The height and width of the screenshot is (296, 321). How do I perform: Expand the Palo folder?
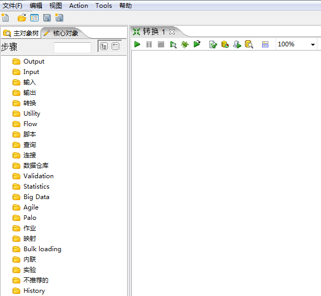pyautogui.click(x=24, y=218)
